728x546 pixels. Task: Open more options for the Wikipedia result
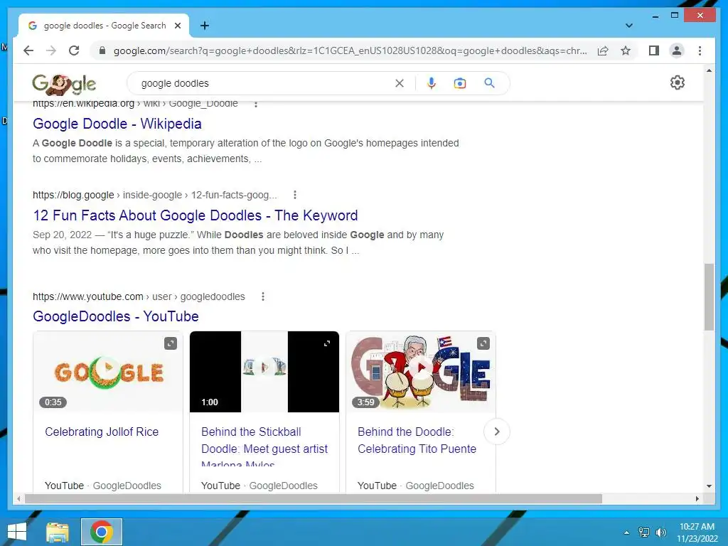pos(256,104)
